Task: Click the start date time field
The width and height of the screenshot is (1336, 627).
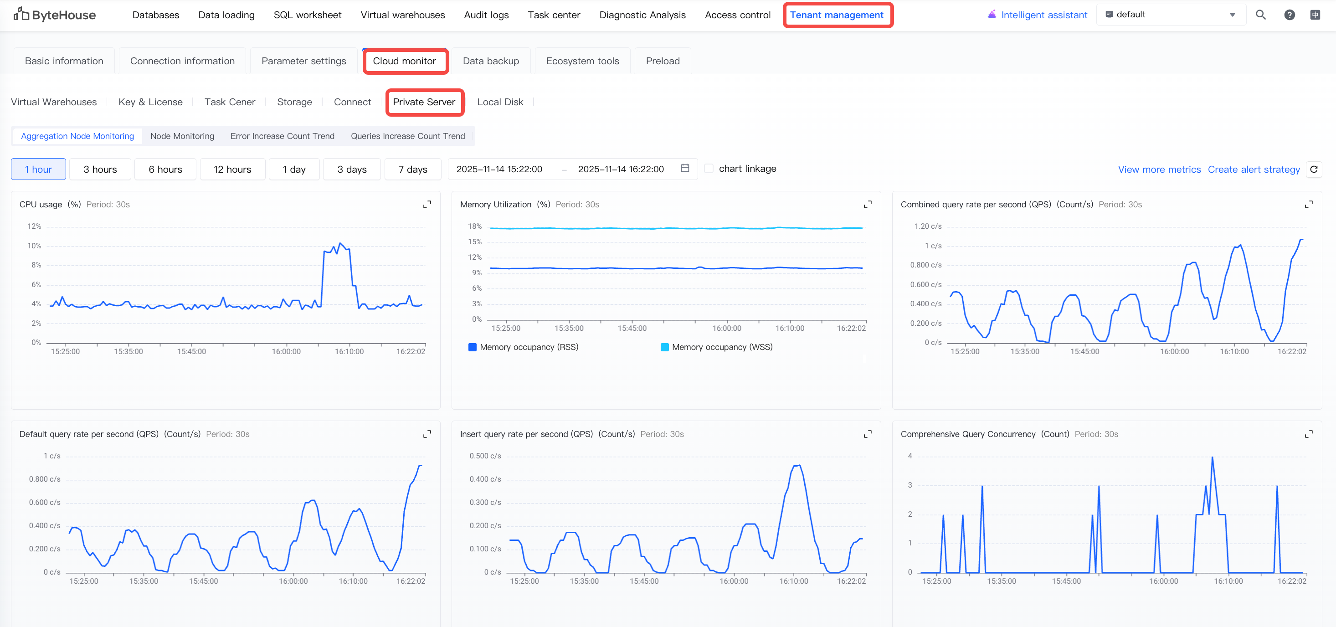Action: tap(499, 169)
